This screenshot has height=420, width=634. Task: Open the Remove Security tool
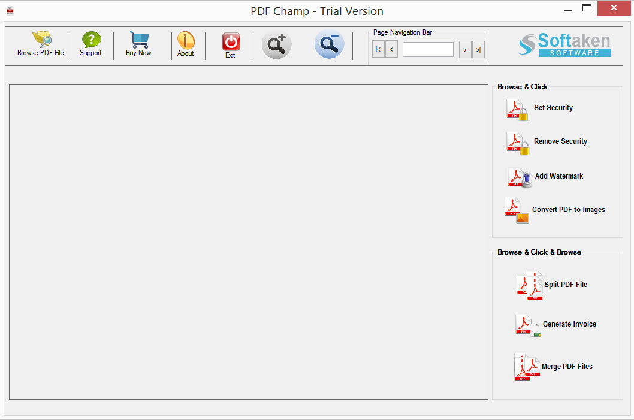[x=545, y=142]
